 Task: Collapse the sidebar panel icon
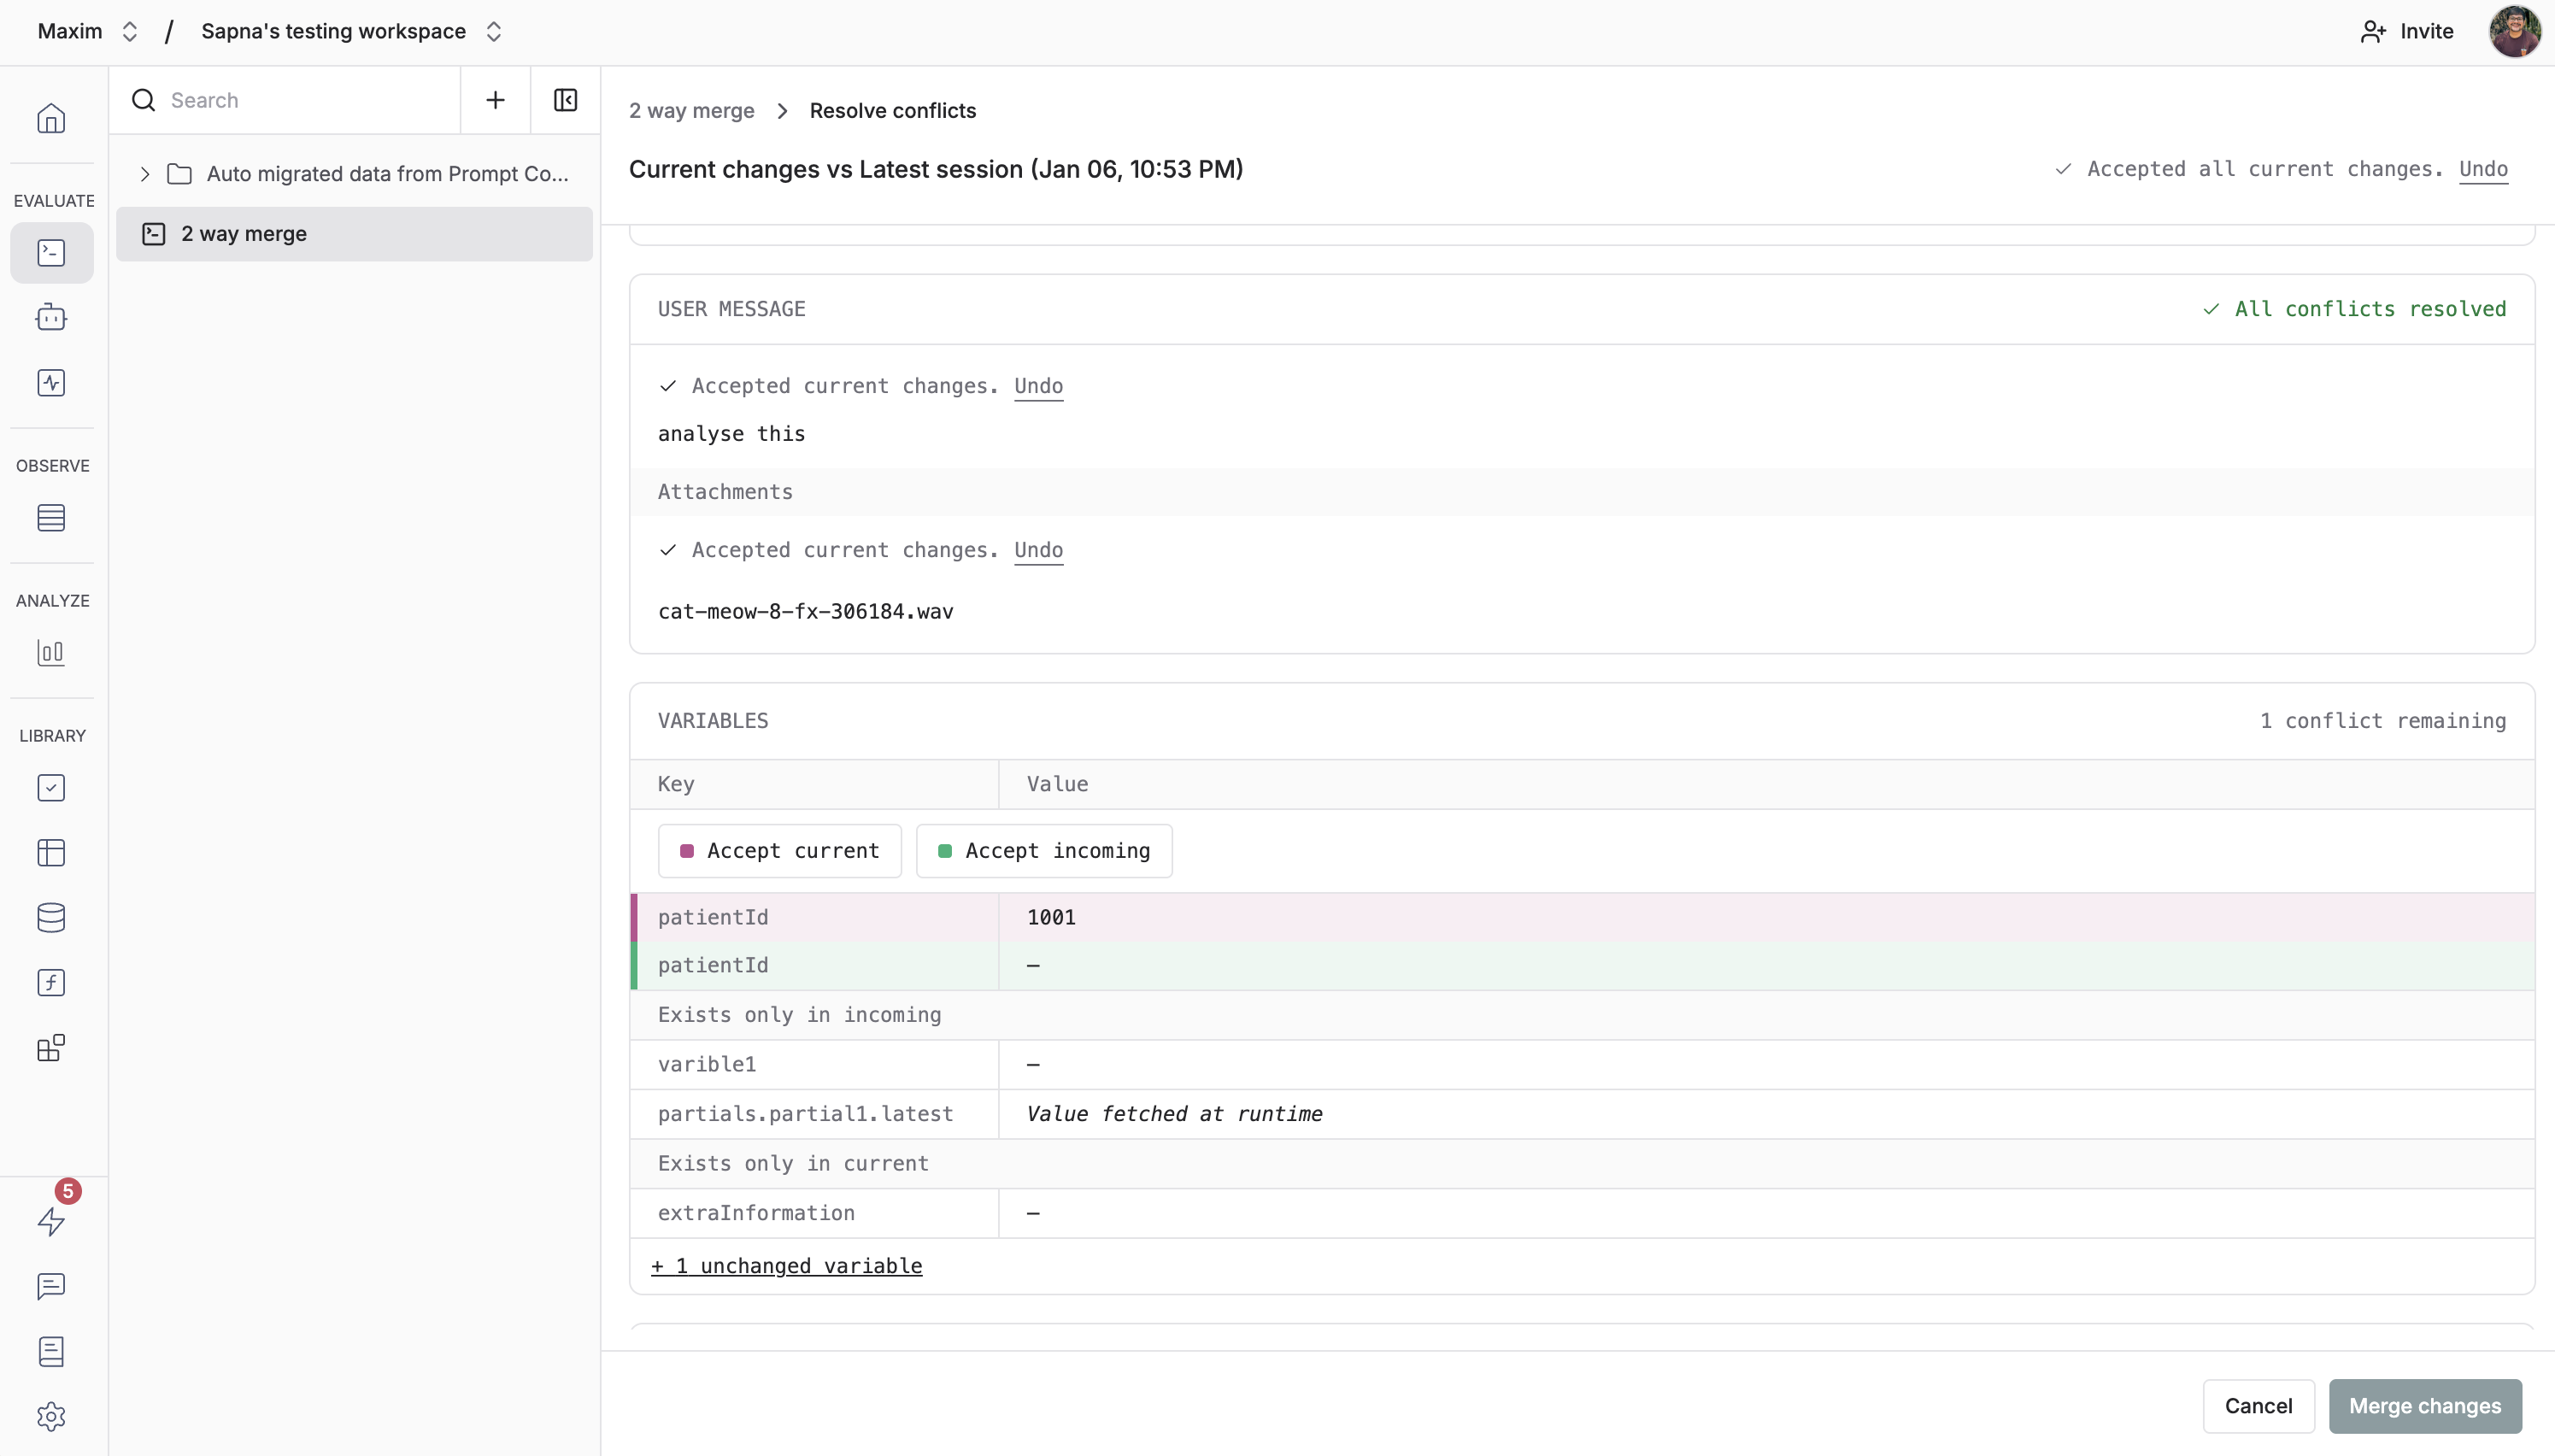click(565, 100)
